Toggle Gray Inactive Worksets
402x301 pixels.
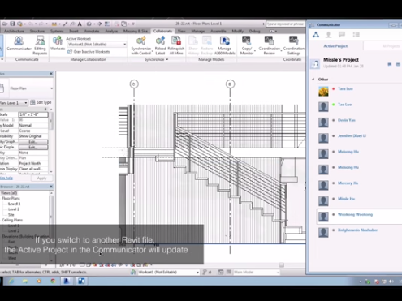coord(89,52)
